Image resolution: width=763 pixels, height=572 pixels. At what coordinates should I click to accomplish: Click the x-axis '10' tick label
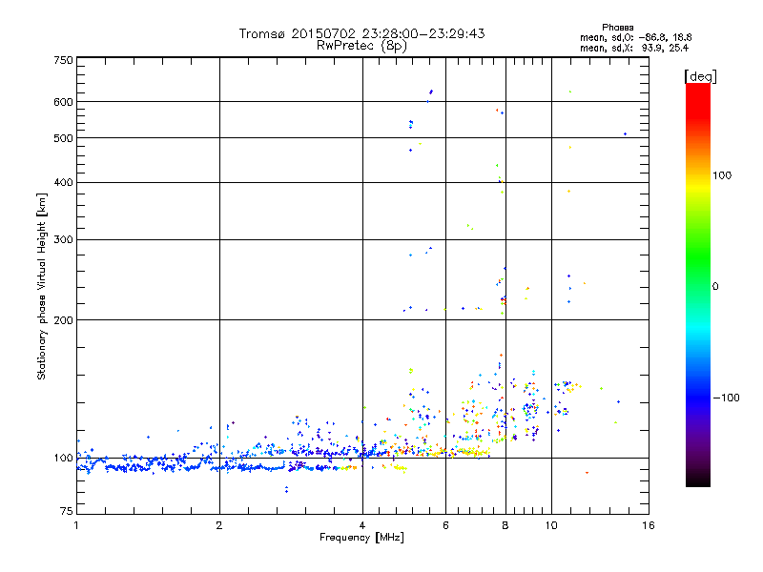point(551,525)
